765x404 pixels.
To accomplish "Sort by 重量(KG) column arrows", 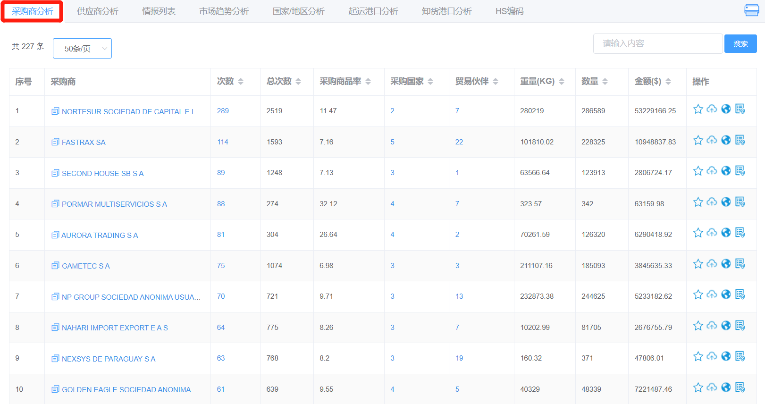I will (562, 82).
